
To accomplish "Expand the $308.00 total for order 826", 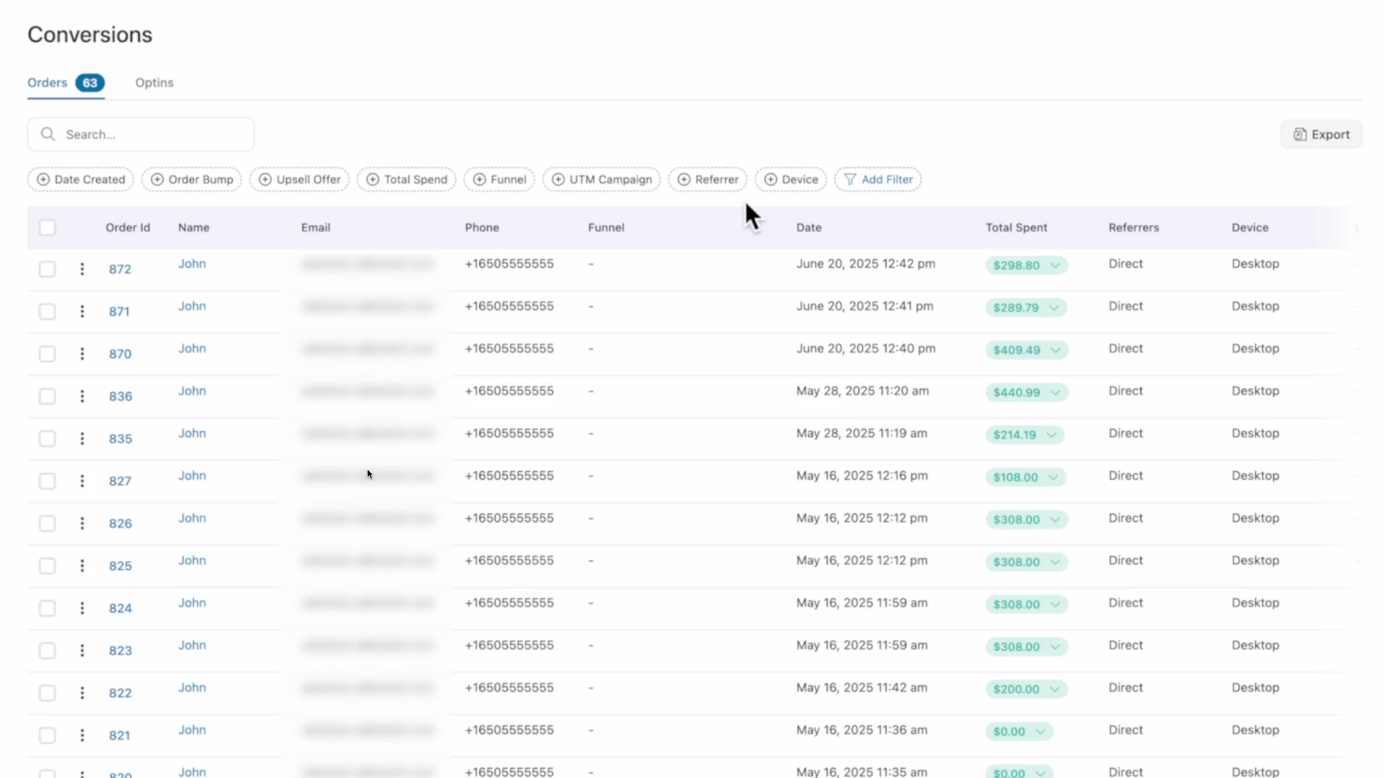I will click(1027, 520).
